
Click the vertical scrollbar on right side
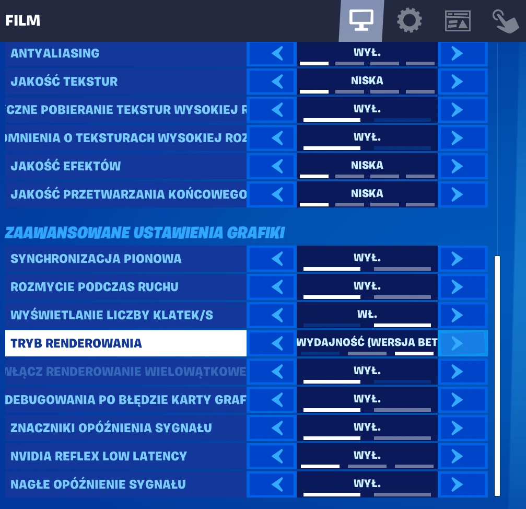pos(497,375)
